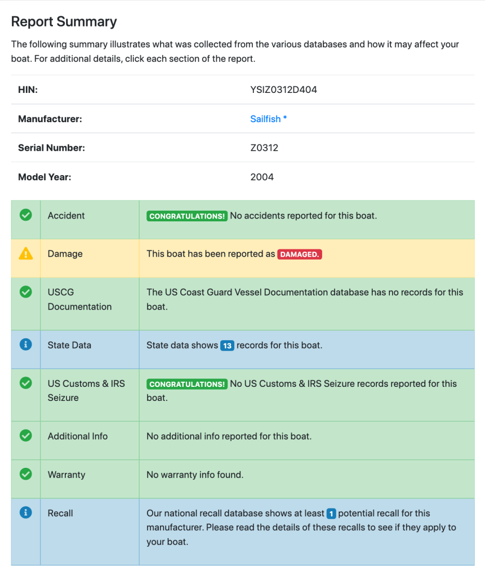Viewport: 485px width, 576px height.
Task: Open the Damage report section
Action: click(65, 254)
